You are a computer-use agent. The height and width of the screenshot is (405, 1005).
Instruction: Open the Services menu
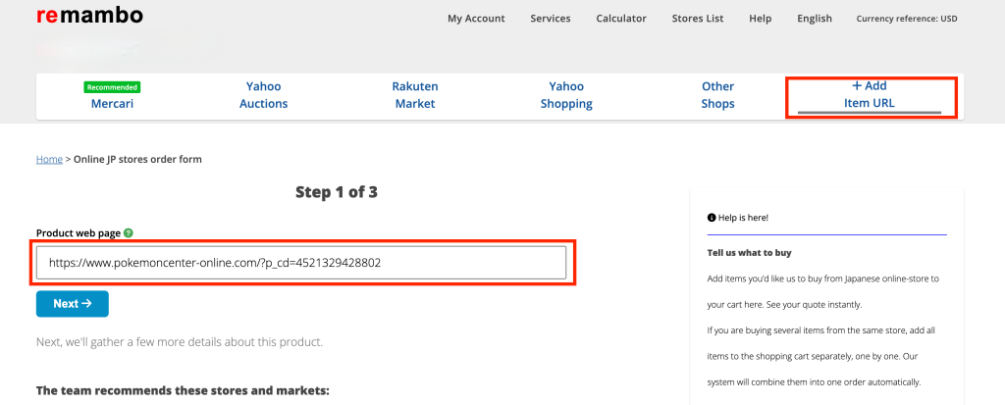pyautogui.click(x=551, y=19)
